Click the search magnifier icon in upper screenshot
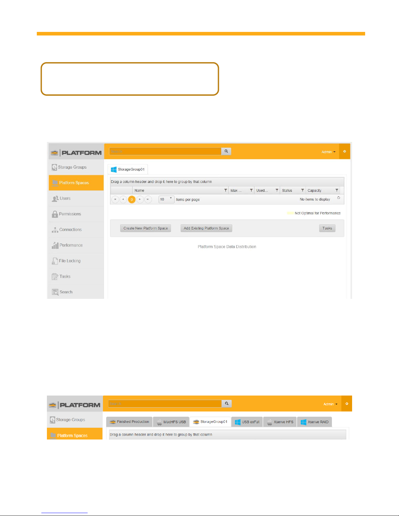 click(226, 151)
